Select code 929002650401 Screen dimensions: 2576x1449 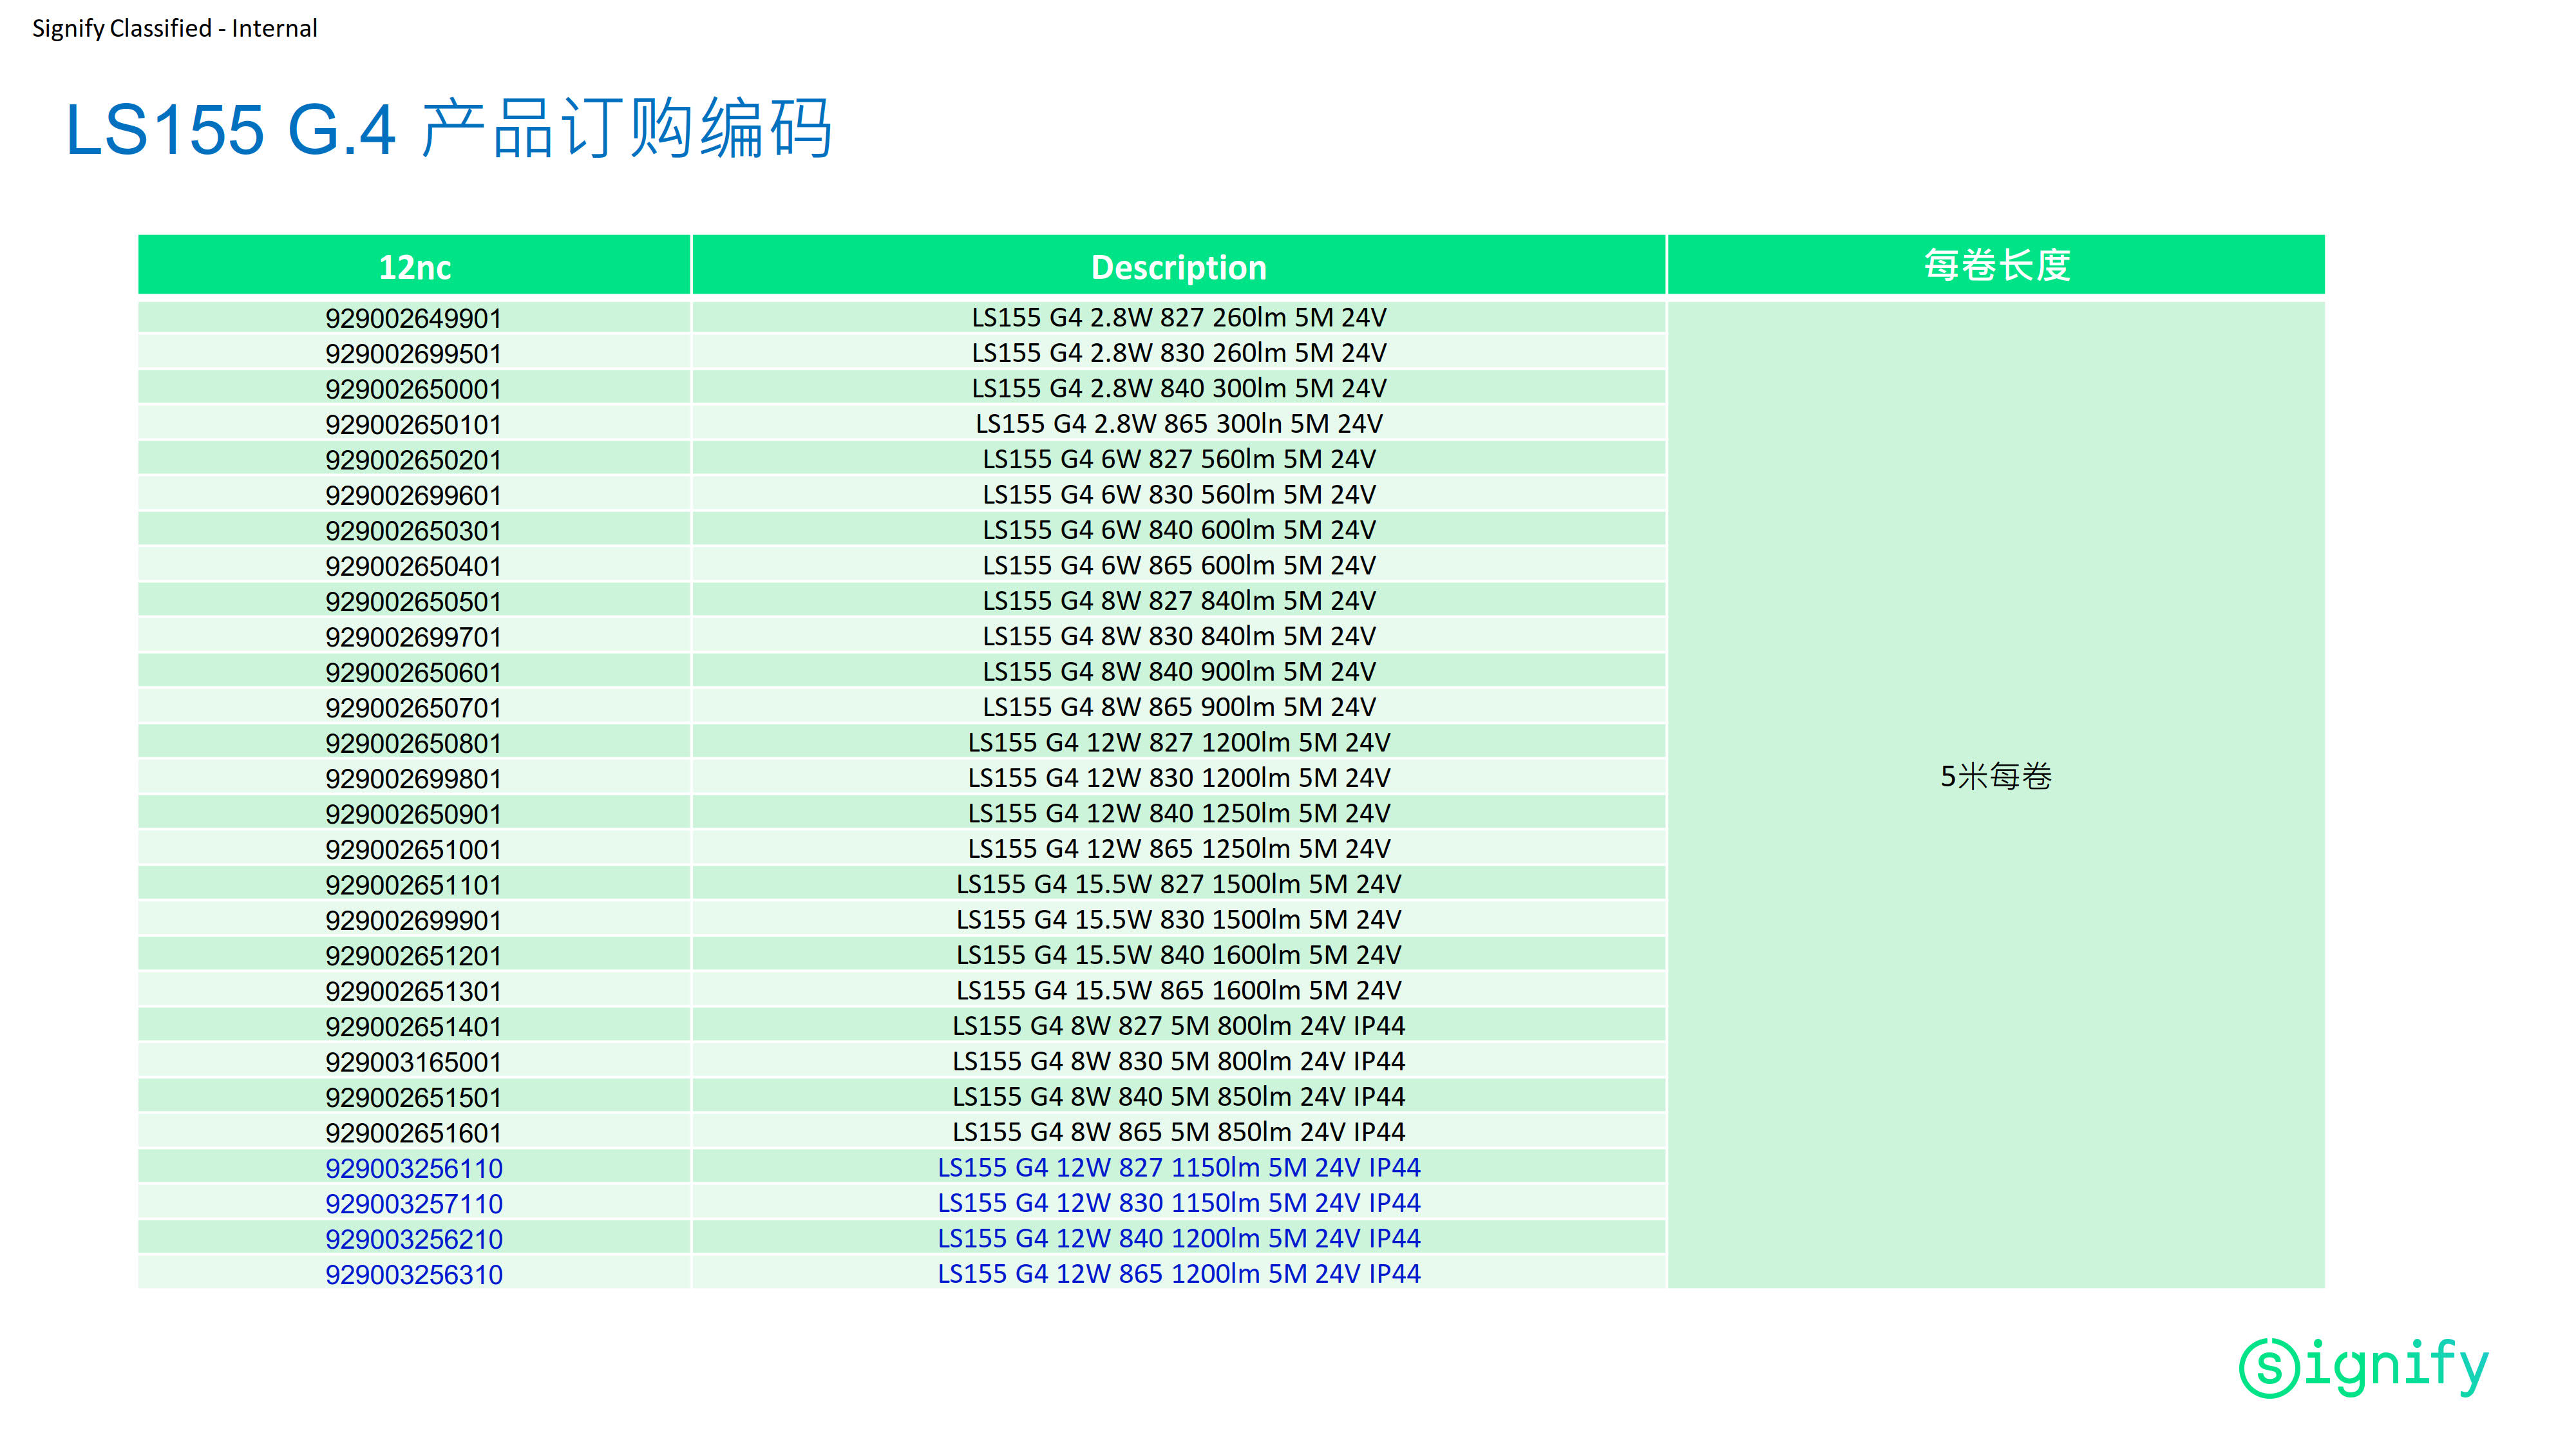point(413,566)
